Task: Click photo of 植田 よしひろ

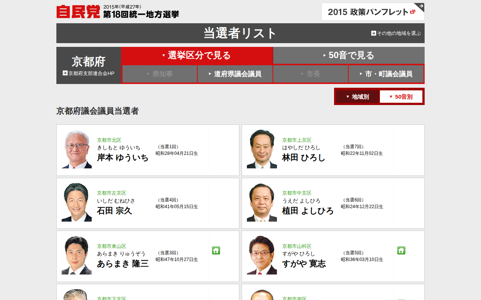Action: [262, 202]
